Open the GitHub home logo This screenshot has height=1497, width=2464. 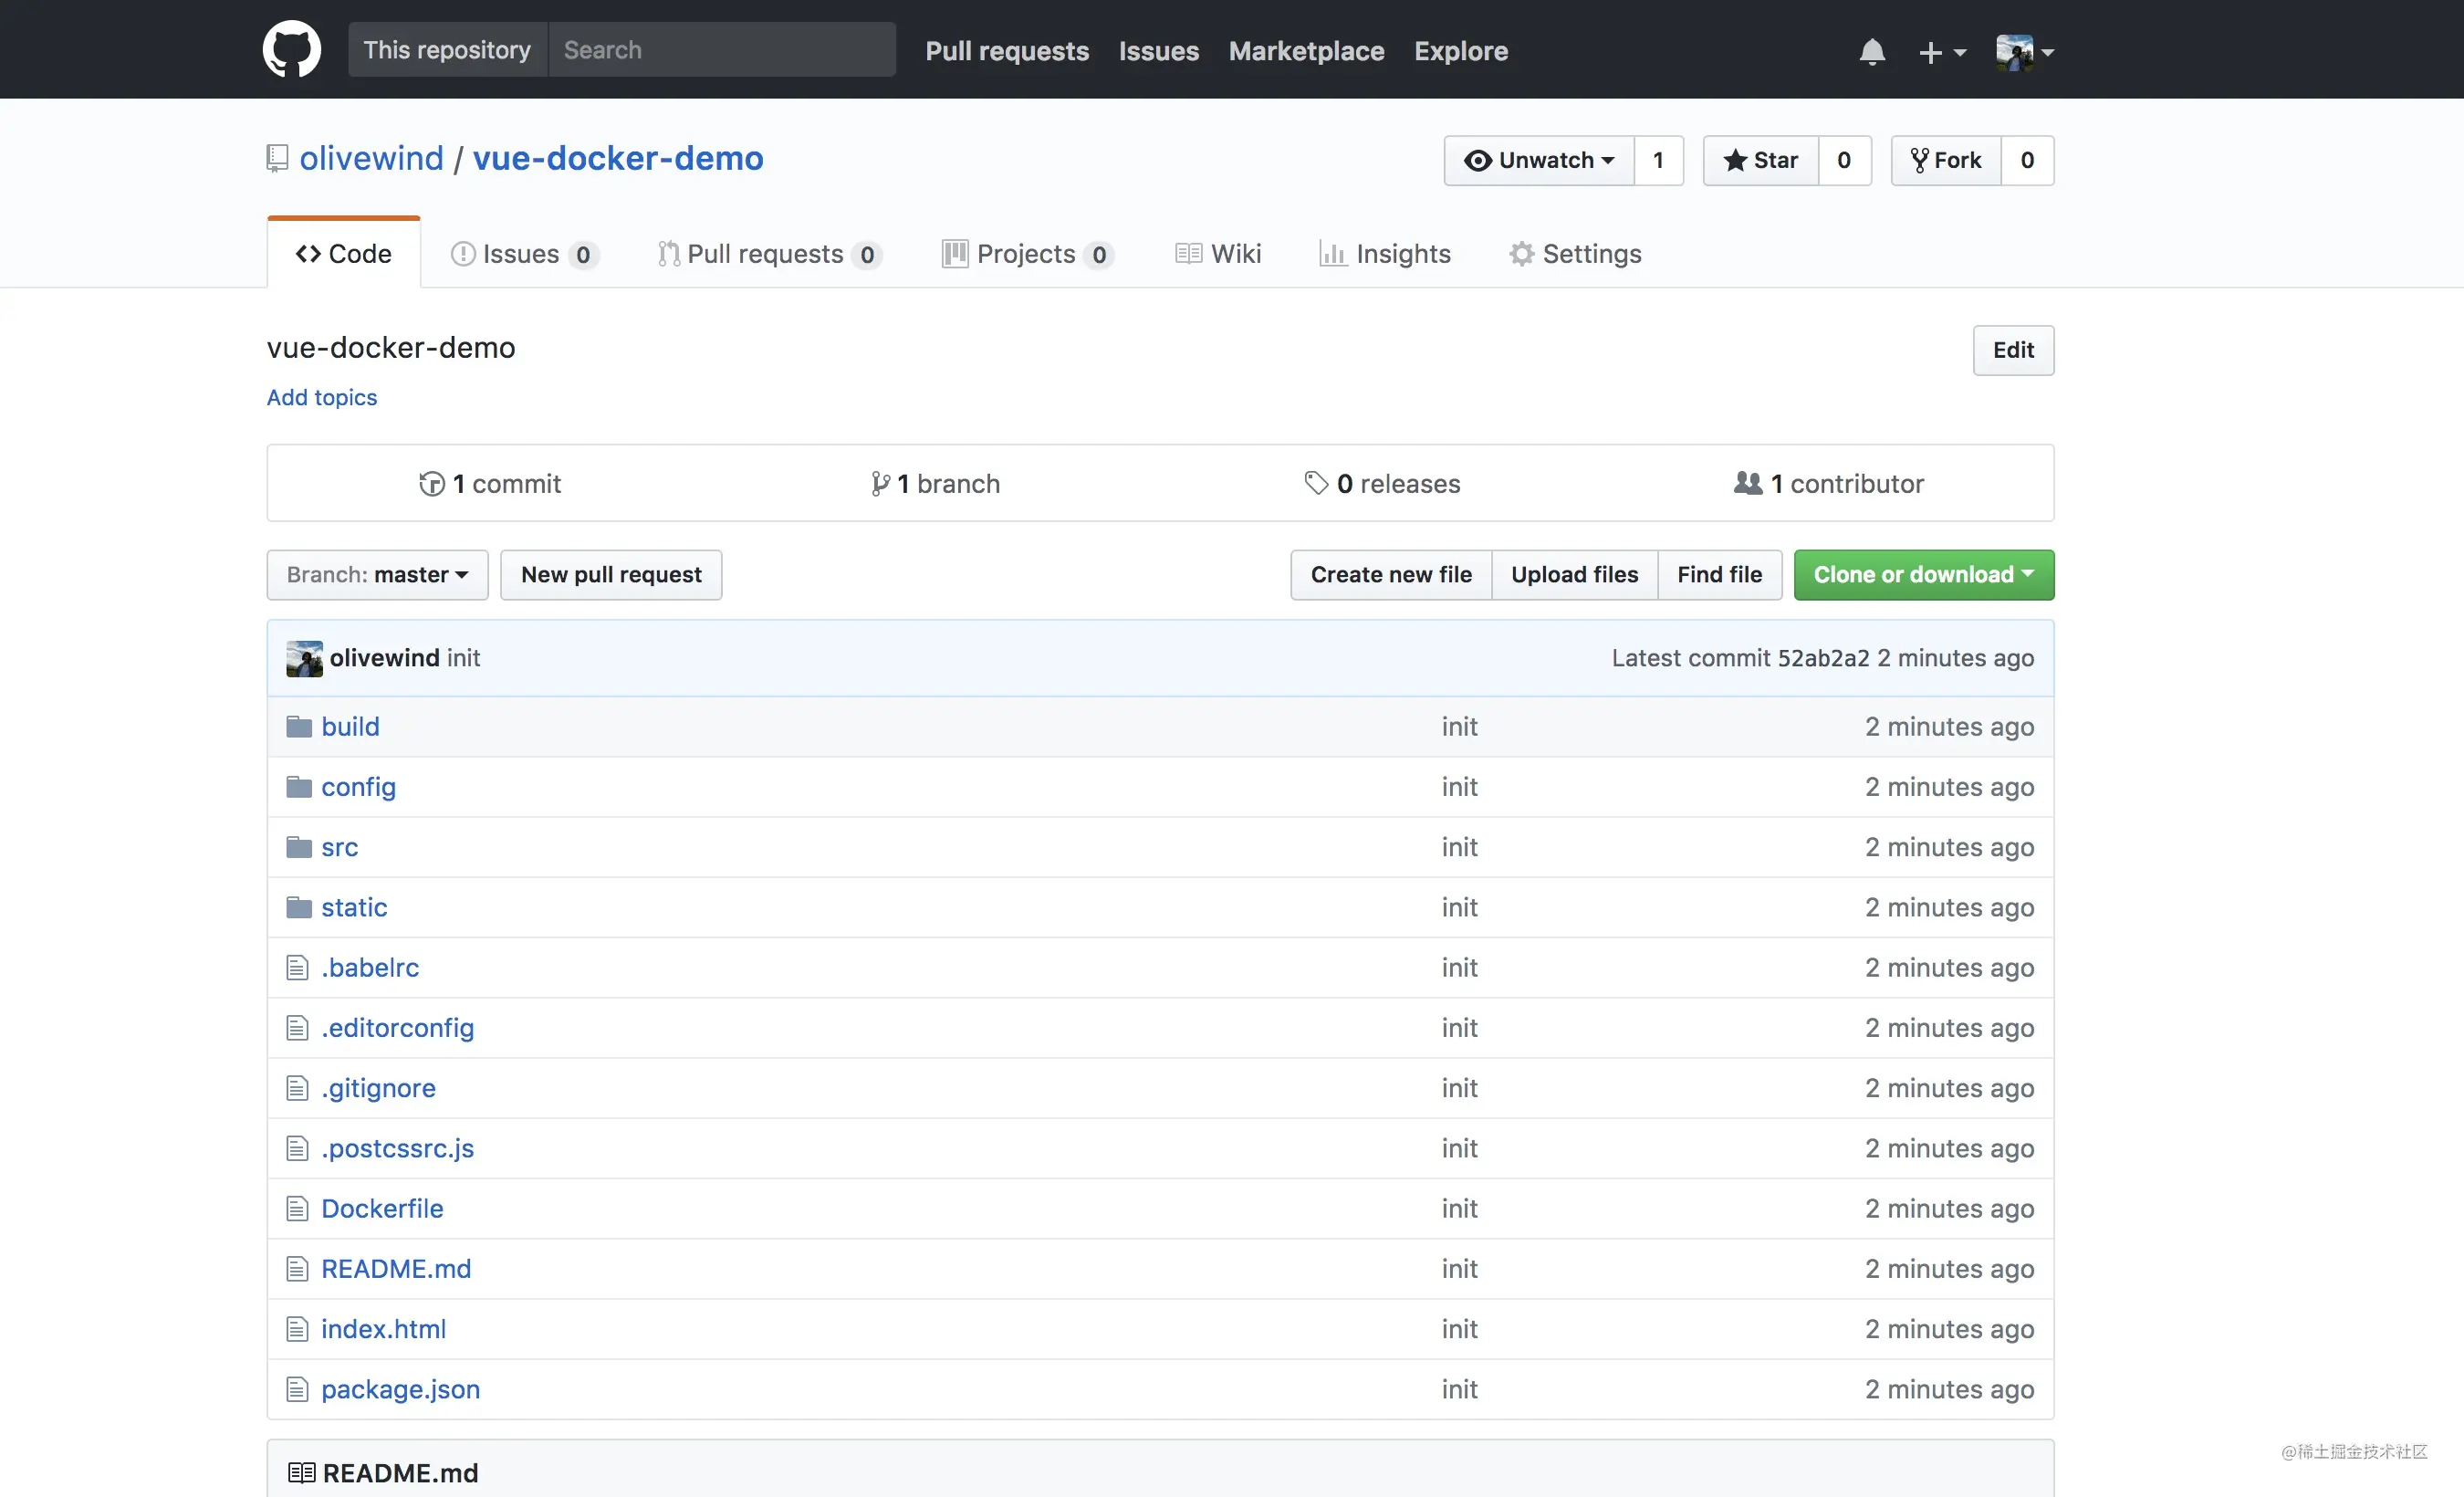[x=291, y=49]
